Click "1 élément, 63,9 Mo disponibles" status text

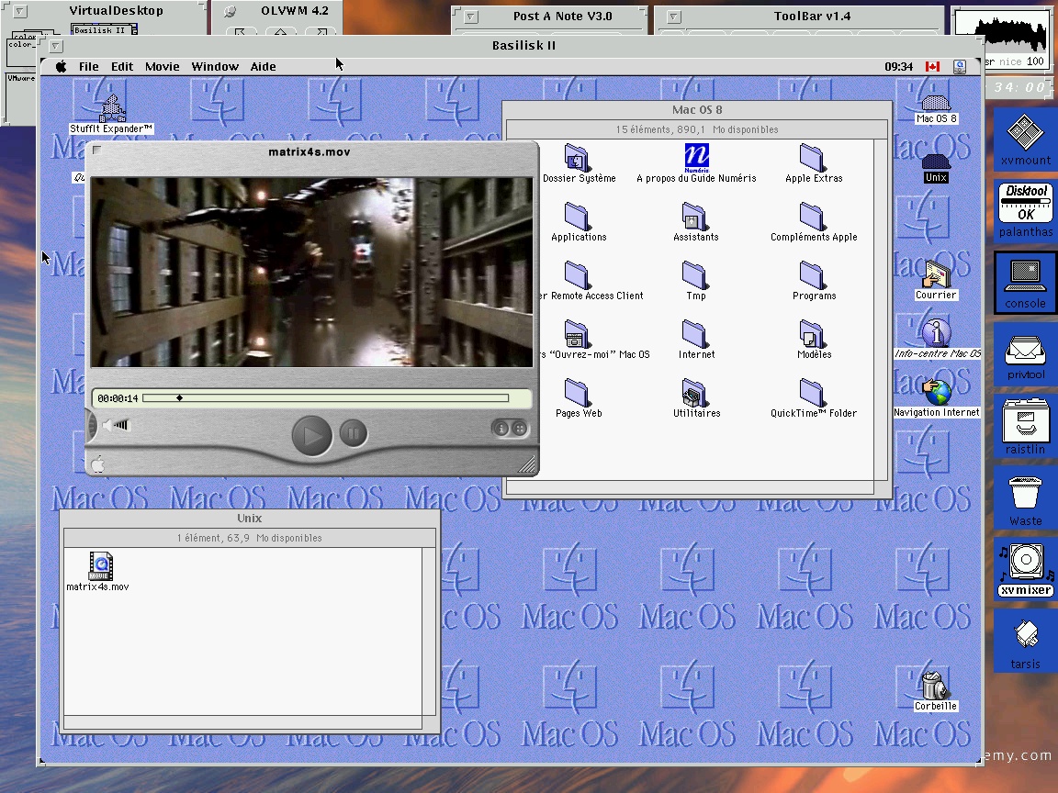(249, 538)
